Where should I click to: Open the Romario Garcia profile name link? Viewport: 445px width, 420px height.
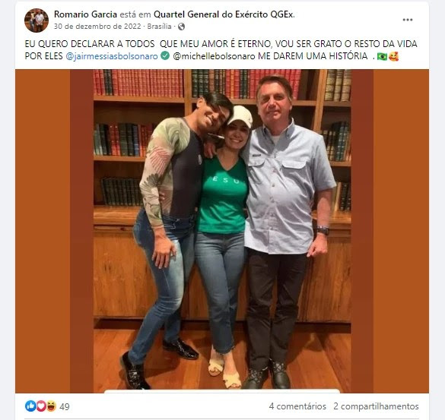pos(85,14)
